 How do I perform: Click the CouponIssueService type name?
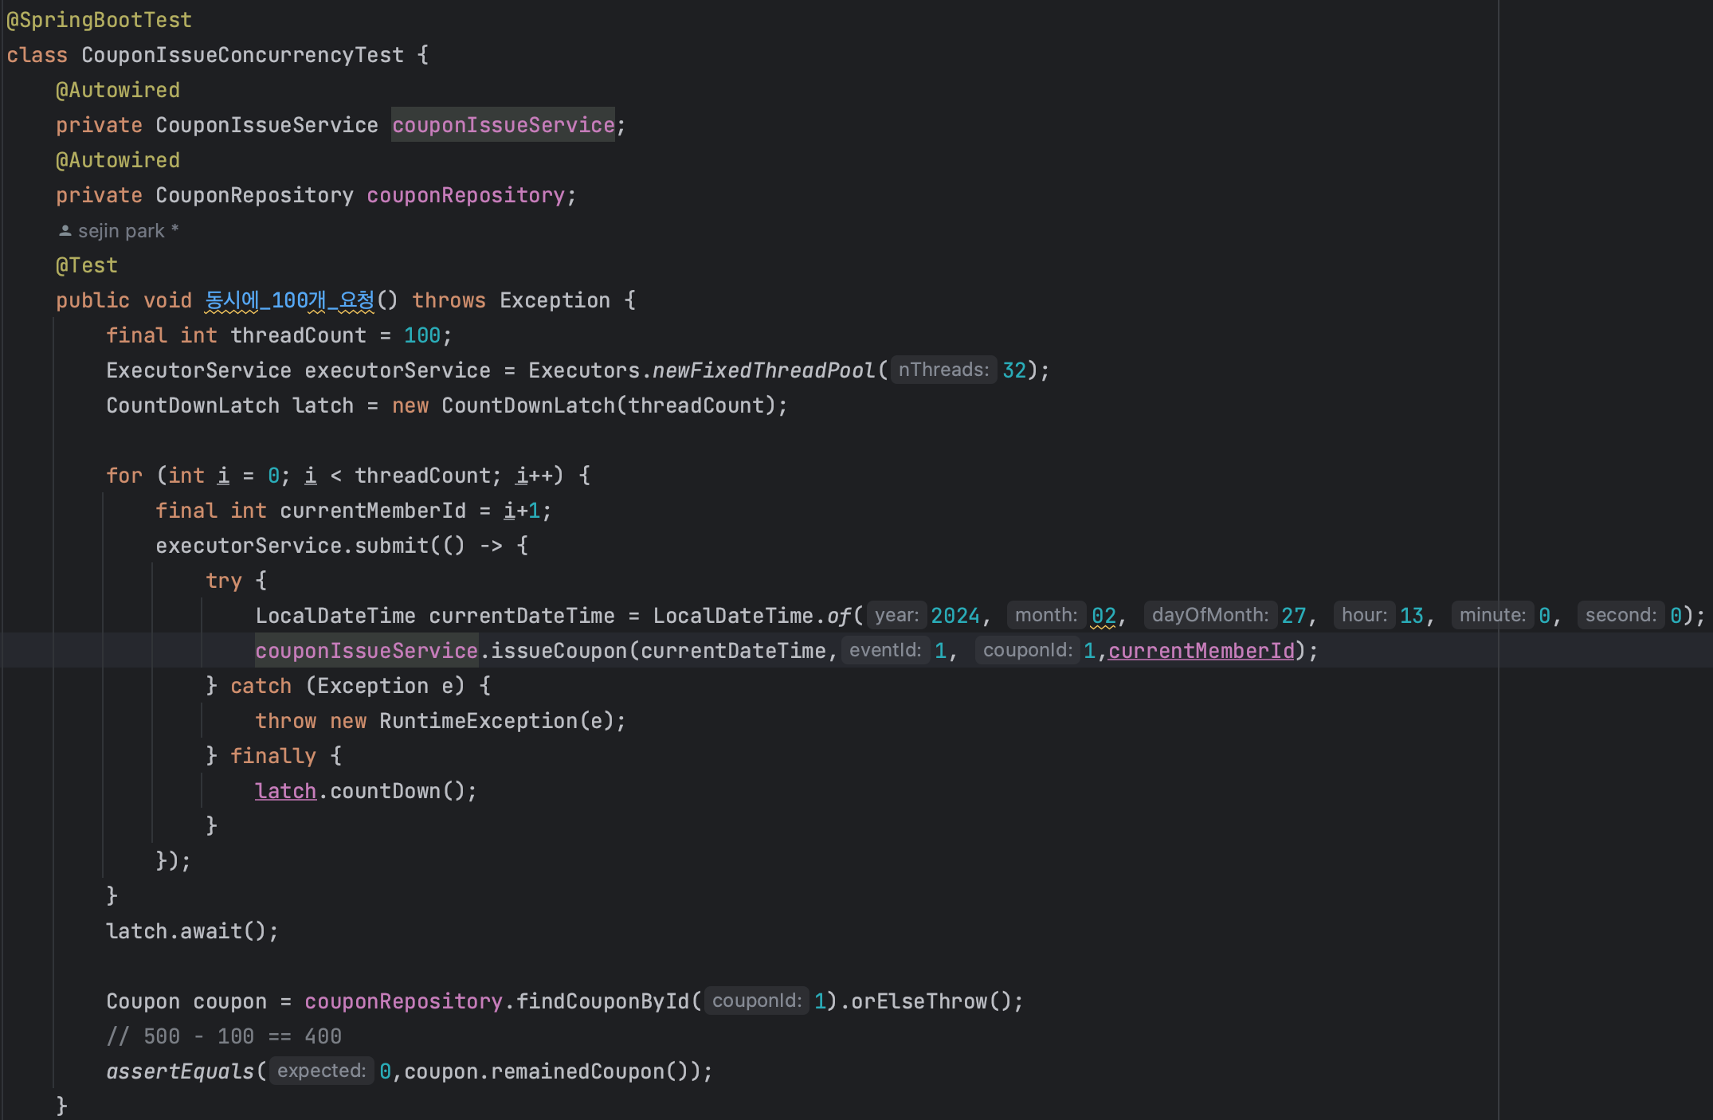267,125
